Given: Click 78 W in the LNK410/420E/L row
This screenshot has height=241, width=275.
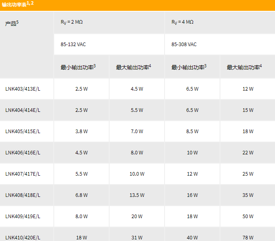Looking at the screenshot, I should pyautogui.click(x=248, y=238).
